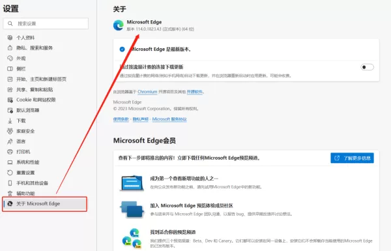The height and width of the screenshot is (251, 391).
Task: Click the 家庭安全 family safety icon
Action: [10, 131]
